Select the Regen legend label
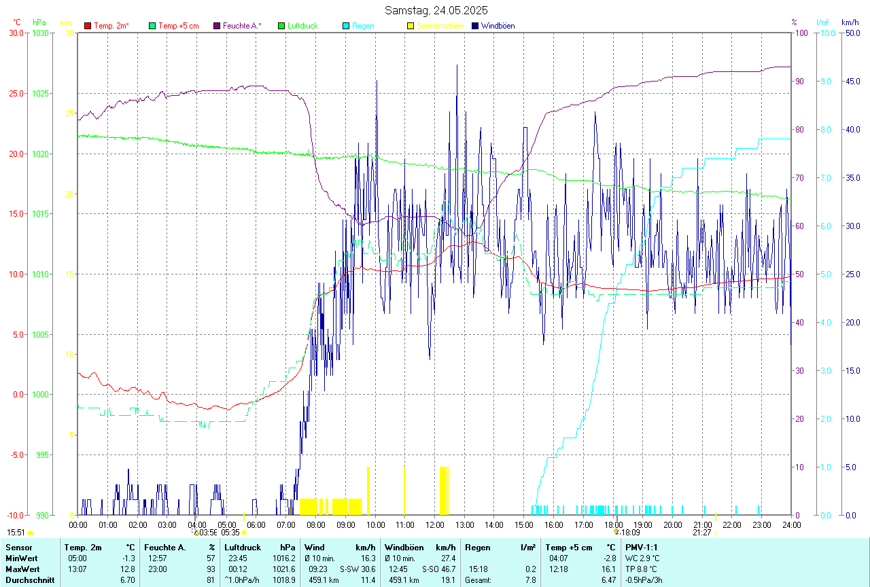The image size is (870, 587). tap(363, 26)
